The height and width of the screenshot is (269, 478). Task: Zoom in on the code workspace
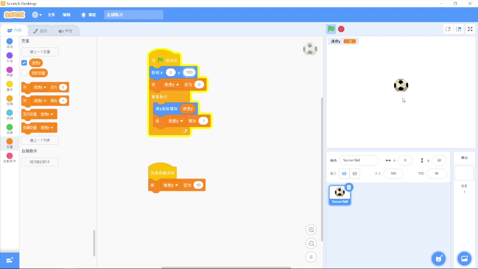(311, 229)
